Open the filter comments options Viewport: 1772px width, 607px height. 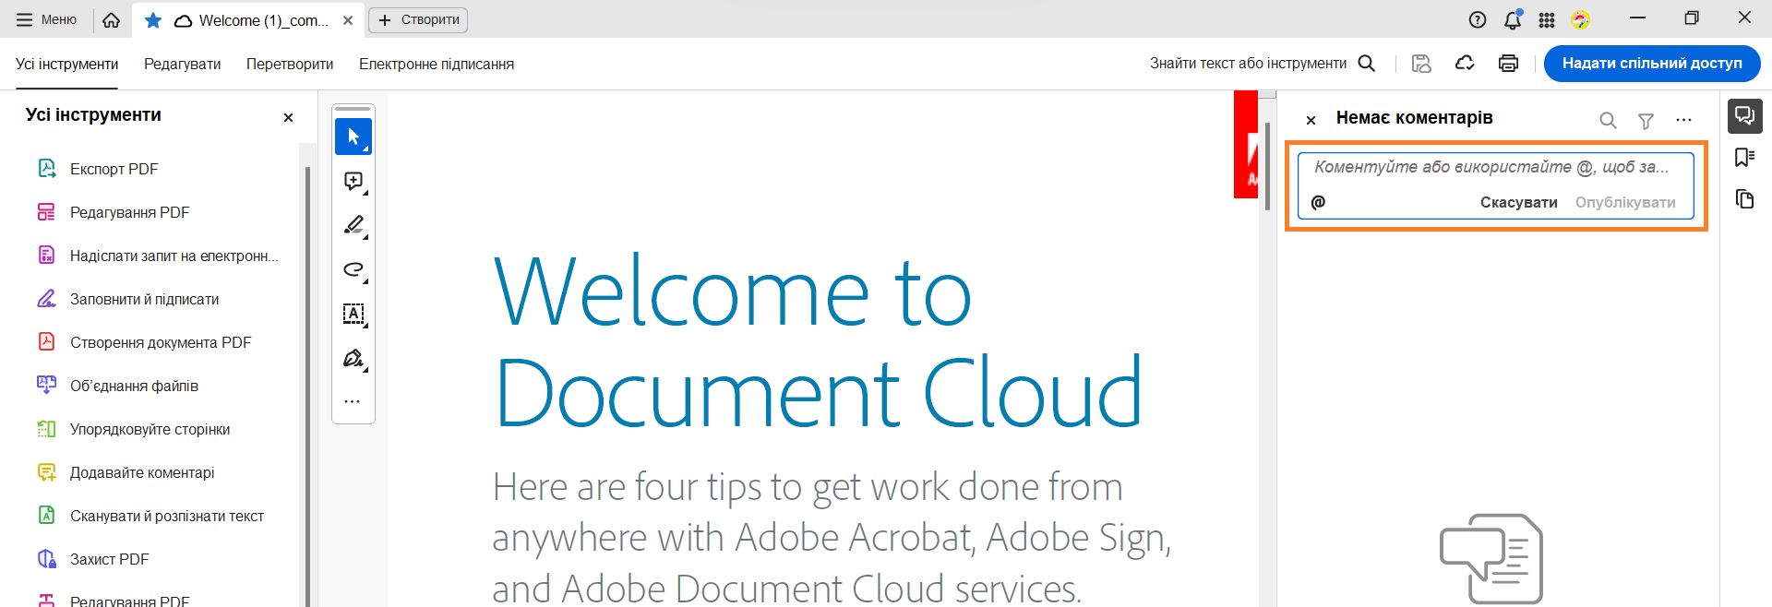tap(1646, 120)
